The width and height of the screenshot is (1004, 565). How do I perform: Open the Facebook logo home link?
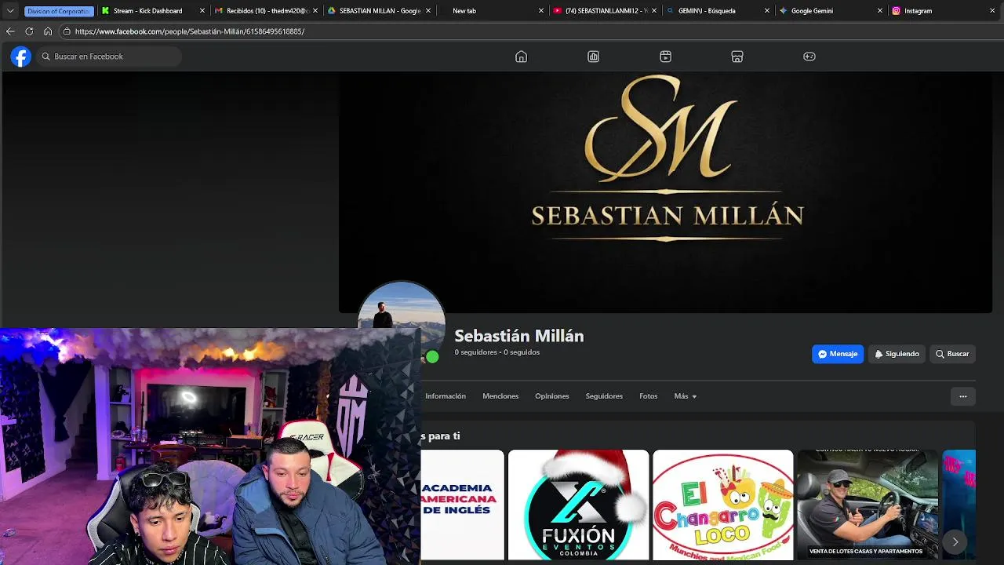click(21, 56)
